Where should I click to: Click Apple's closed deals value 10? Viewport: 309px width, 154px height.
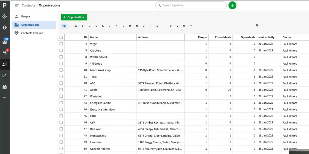pos(229,90)
